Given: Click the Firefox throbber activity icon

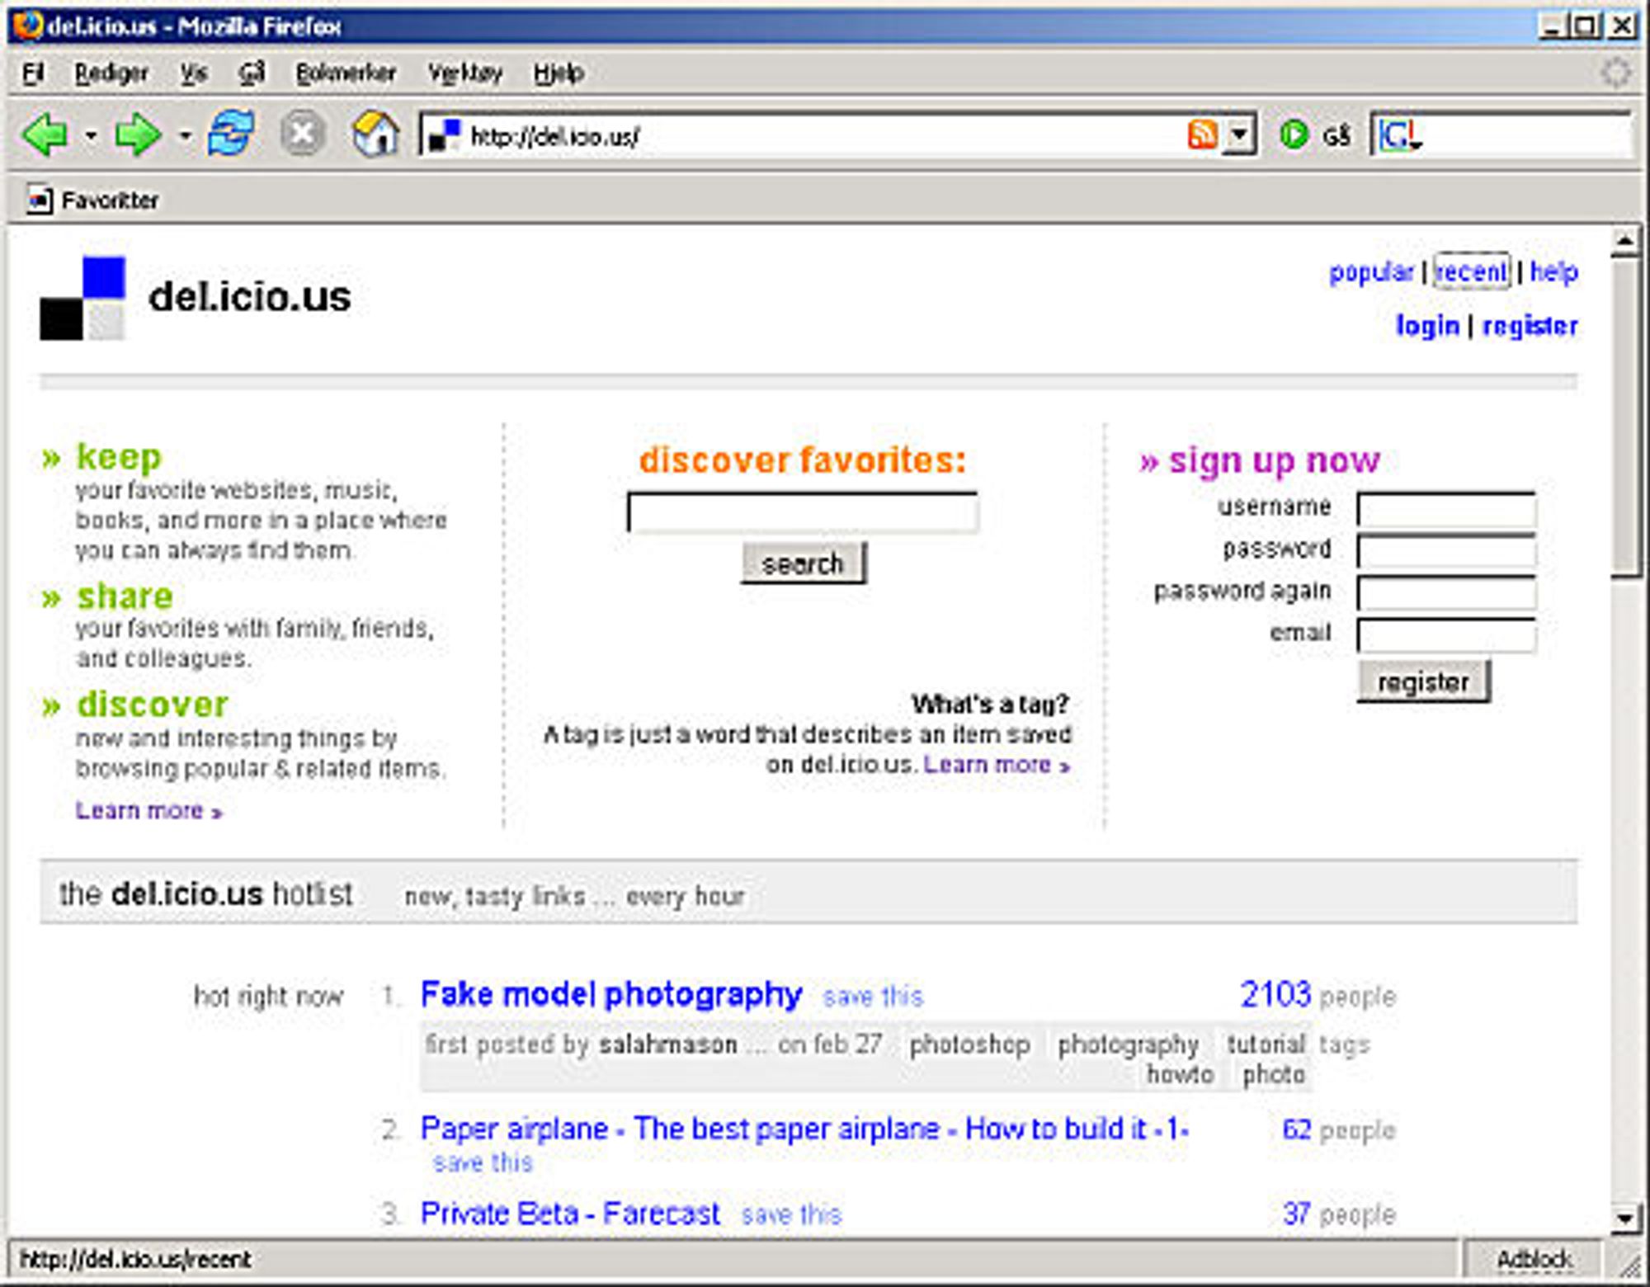Looking at the screenshot, I should (1615, 73).
